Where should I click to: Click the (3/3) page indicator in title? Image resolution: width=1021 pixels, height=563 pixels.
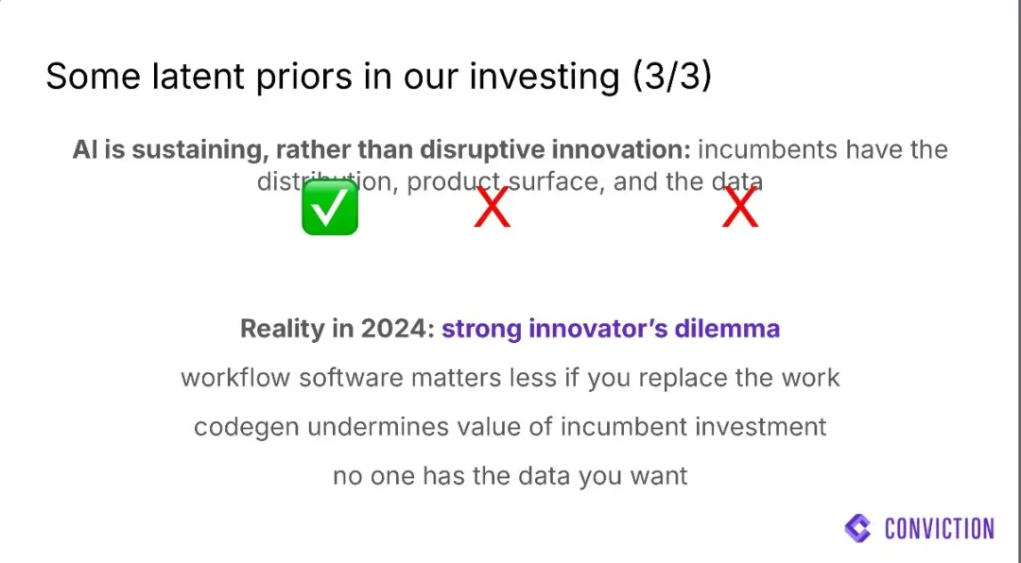673,77
